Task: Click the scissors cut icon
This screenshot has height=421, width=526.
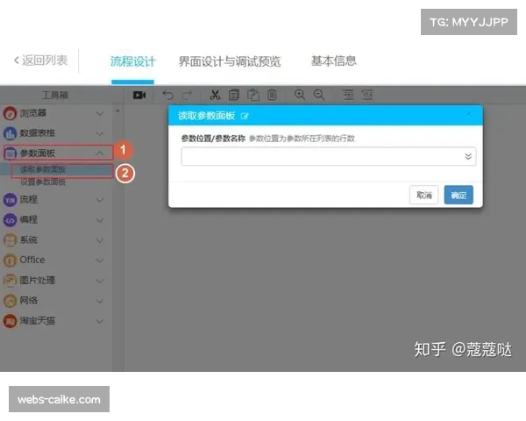Action: coord(215,95)
